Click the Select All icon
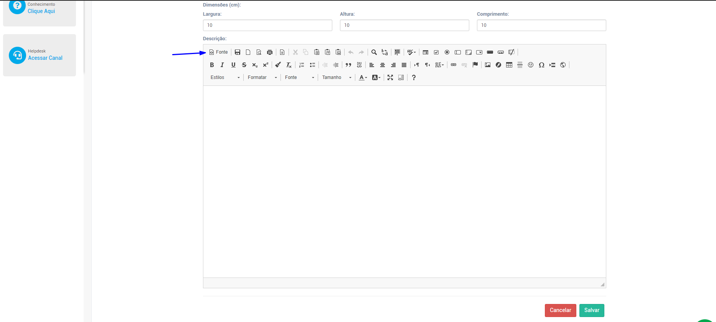716x322 pixels. click(398, 52)
